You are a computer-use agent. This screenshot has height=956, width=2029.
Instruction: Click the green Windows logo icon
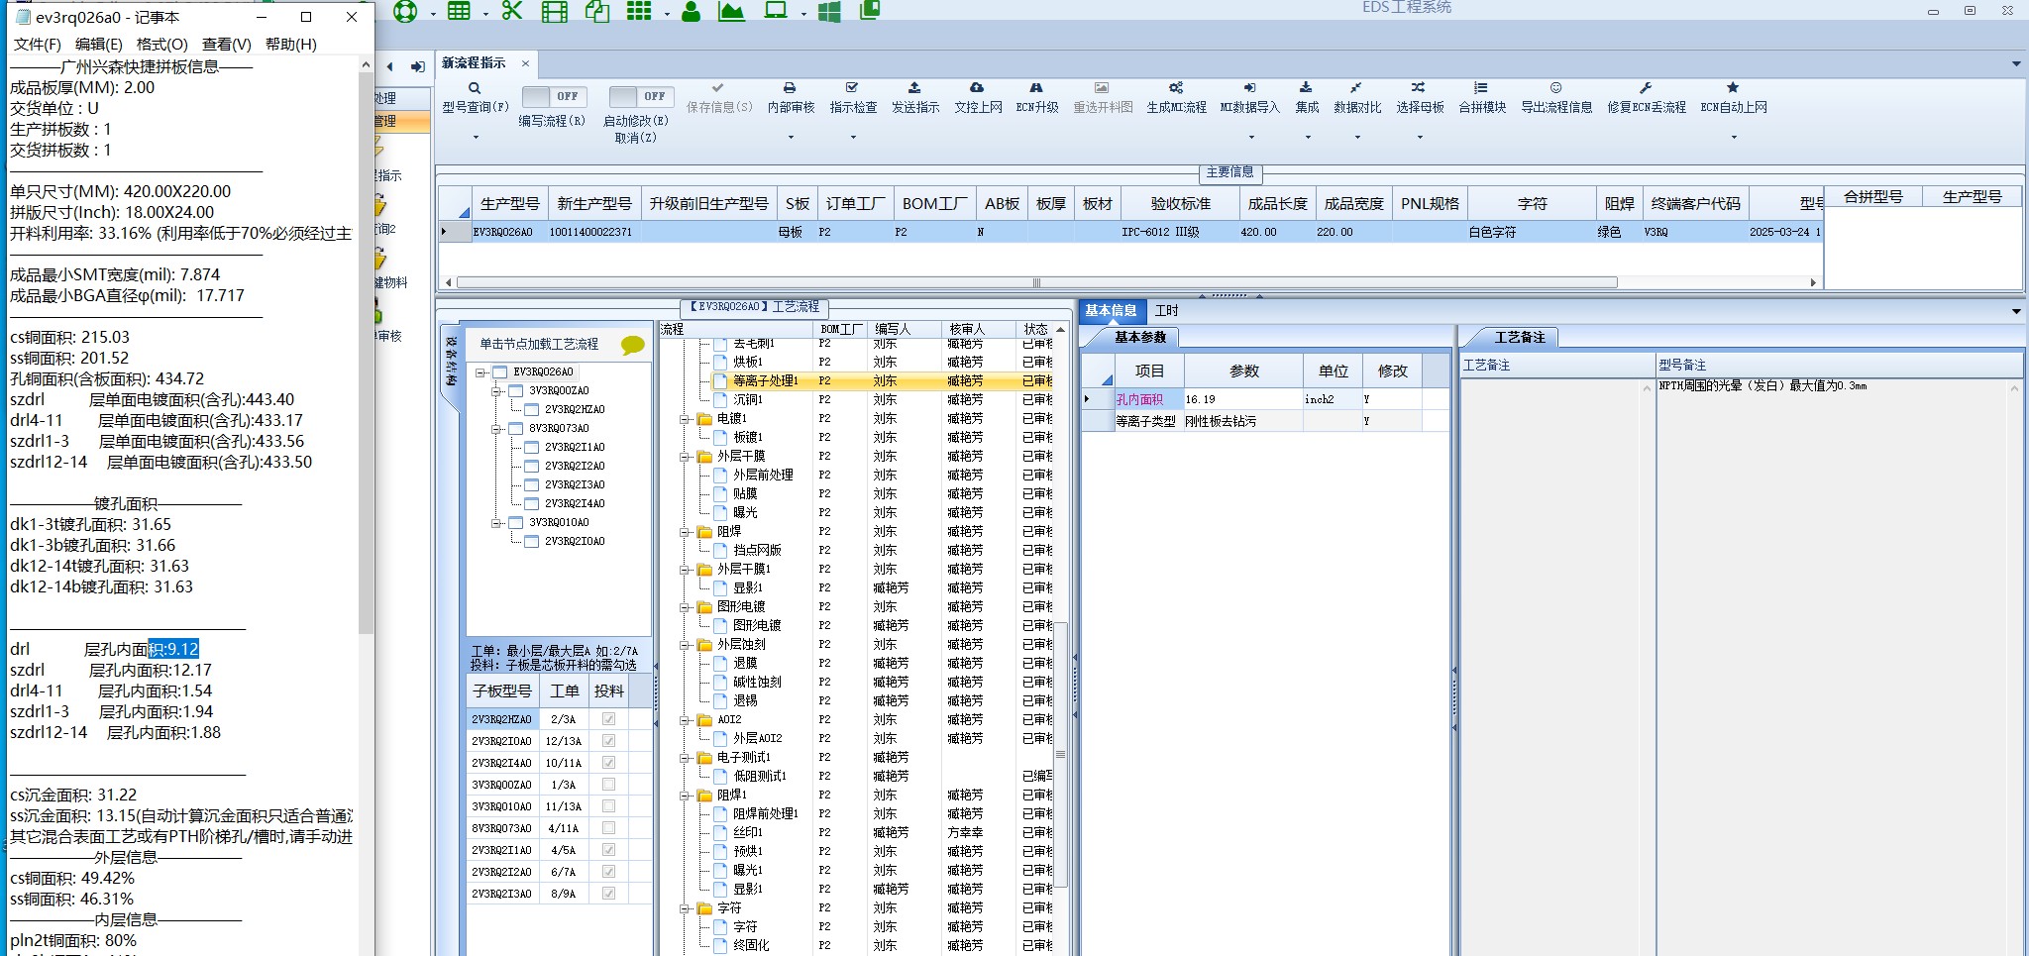pos(829,11)
